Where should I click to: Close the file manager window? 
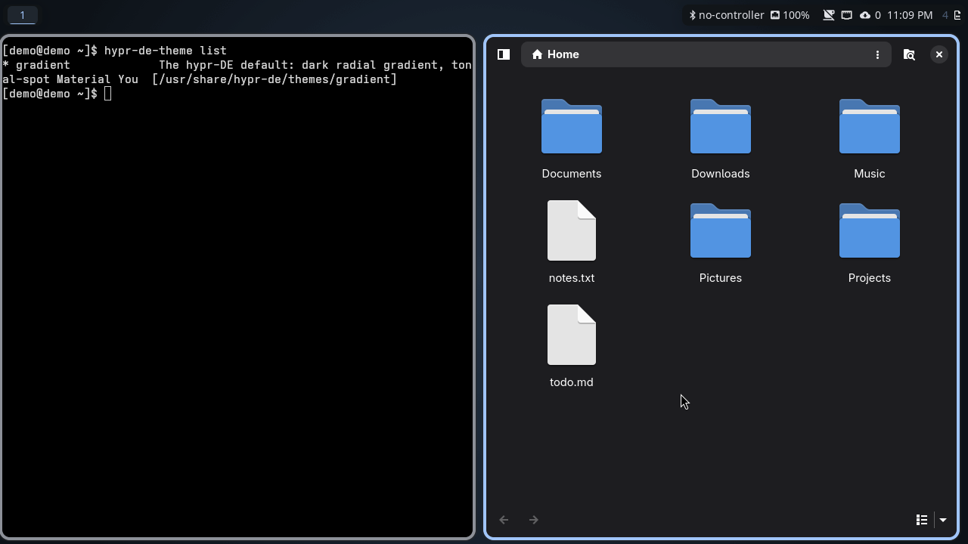pyautogui.click(x=939, y=54)
